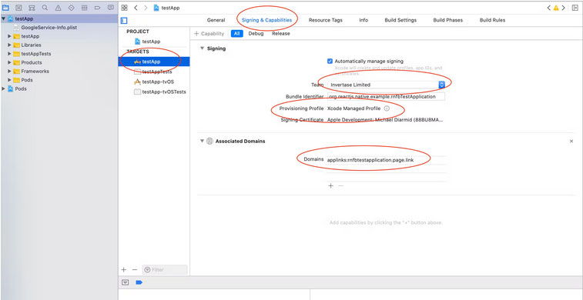The height and width of the screenshot is (300, 583).
Task: Click the Bundle Identifier text field
Action: [386, 96]
